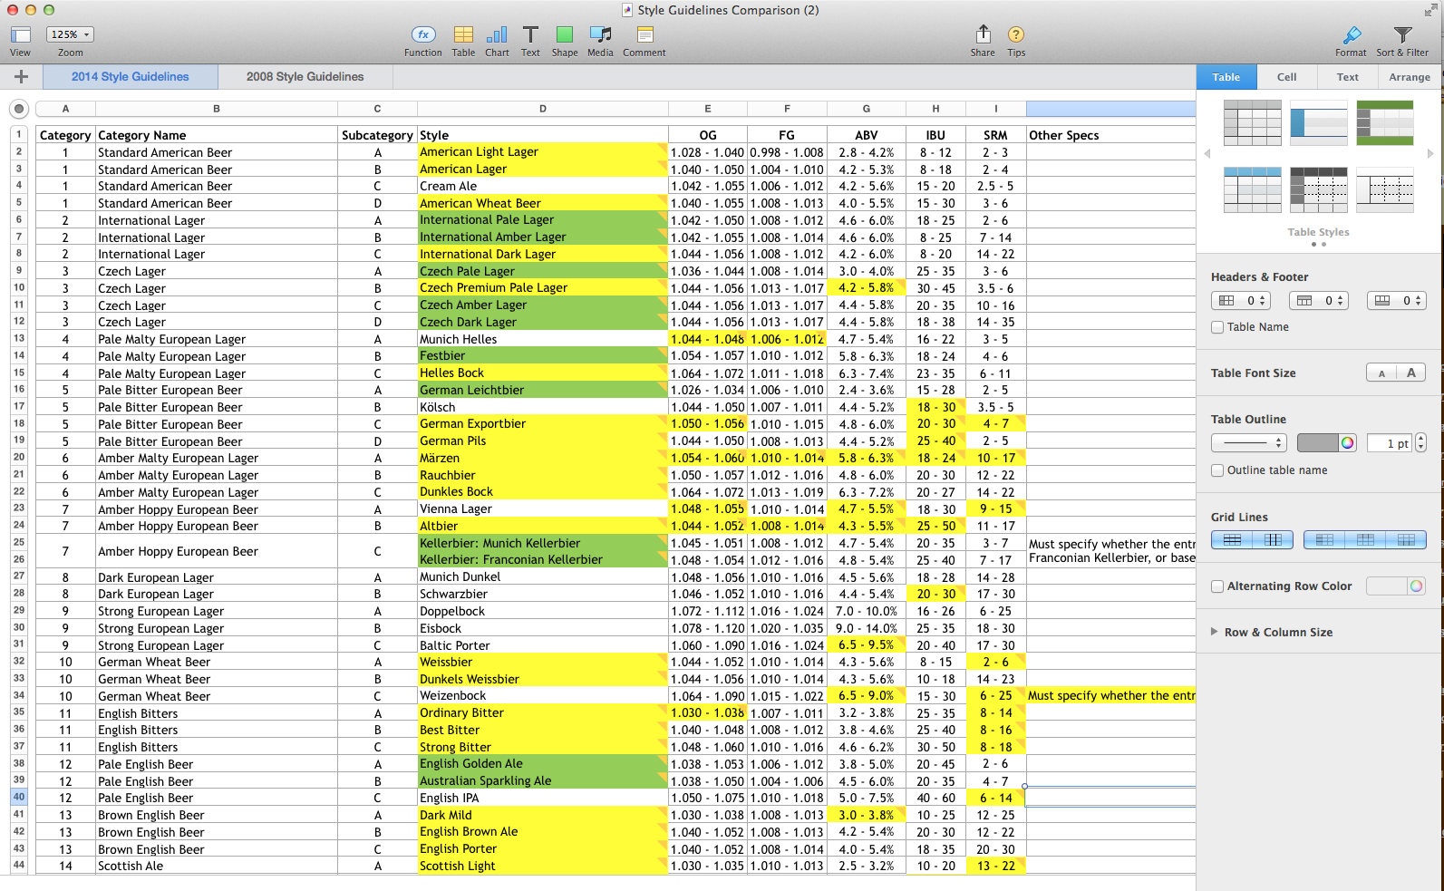Select the green table style thumbnail
1444x891 pixels.
point(1384,122)
